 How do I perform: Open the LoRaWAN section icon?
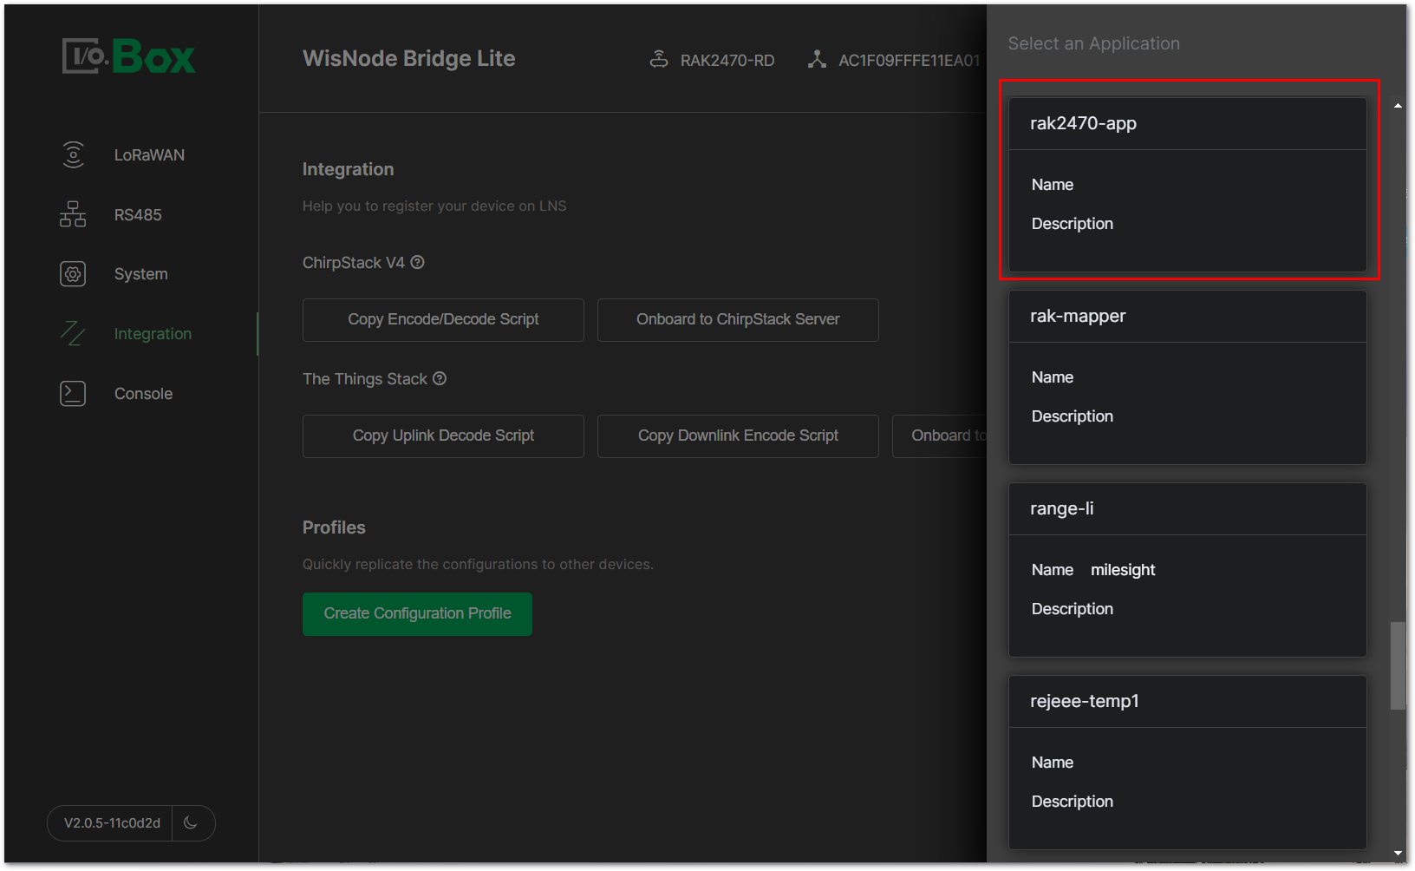(73, 154)
